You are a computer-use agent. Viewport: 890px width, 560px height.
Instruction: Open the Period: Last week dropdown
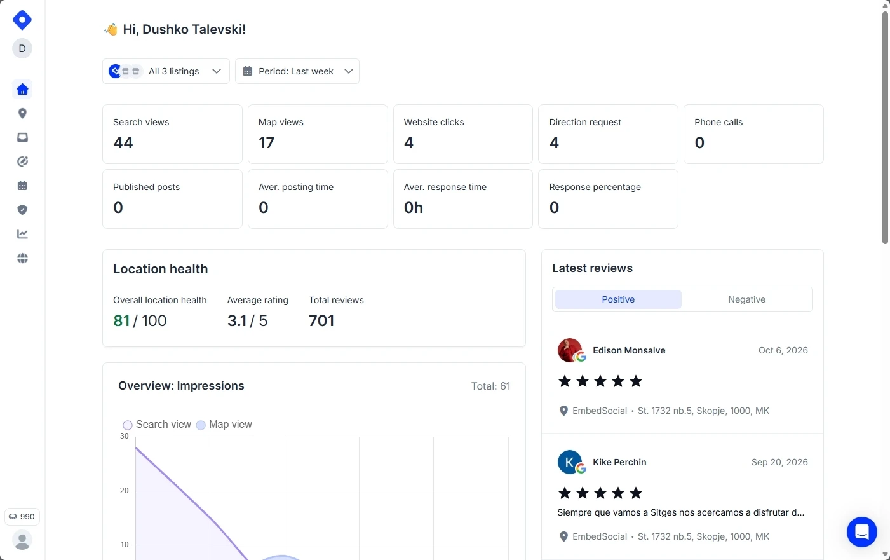tap(297, 71)
